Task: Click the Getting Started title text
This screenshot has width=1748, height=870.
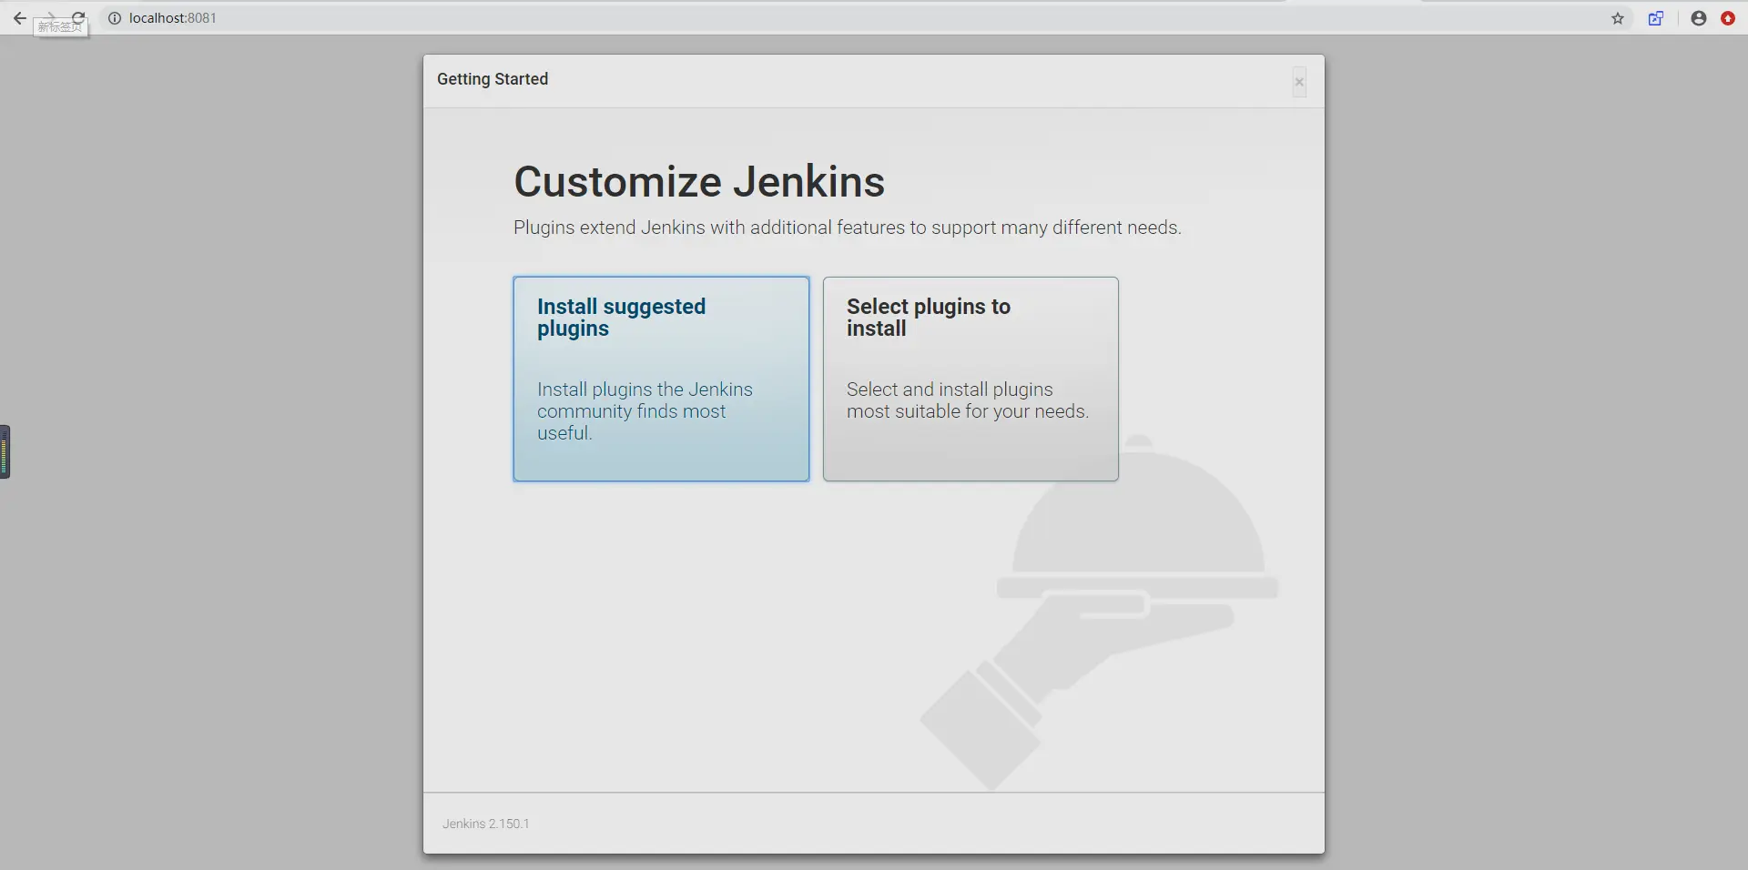Action: (493, 79)
